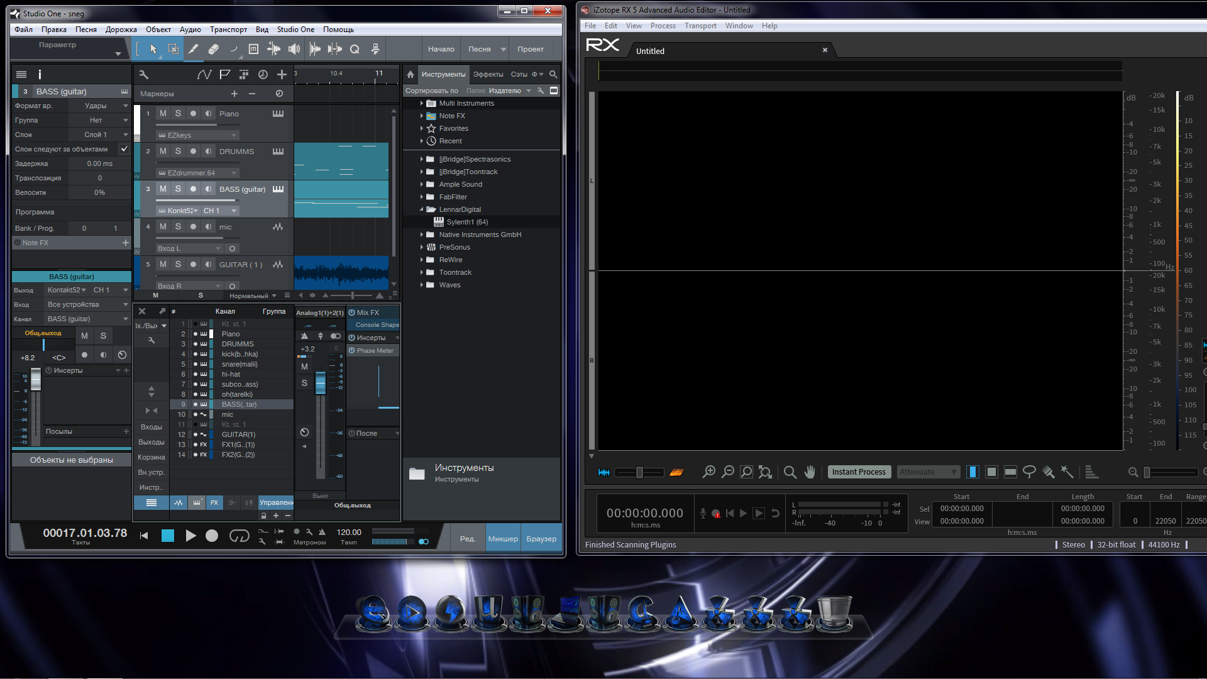Click the Zoom In icon in RX toolbar
Screen dimensions: 1207x679
click(709, 472)
